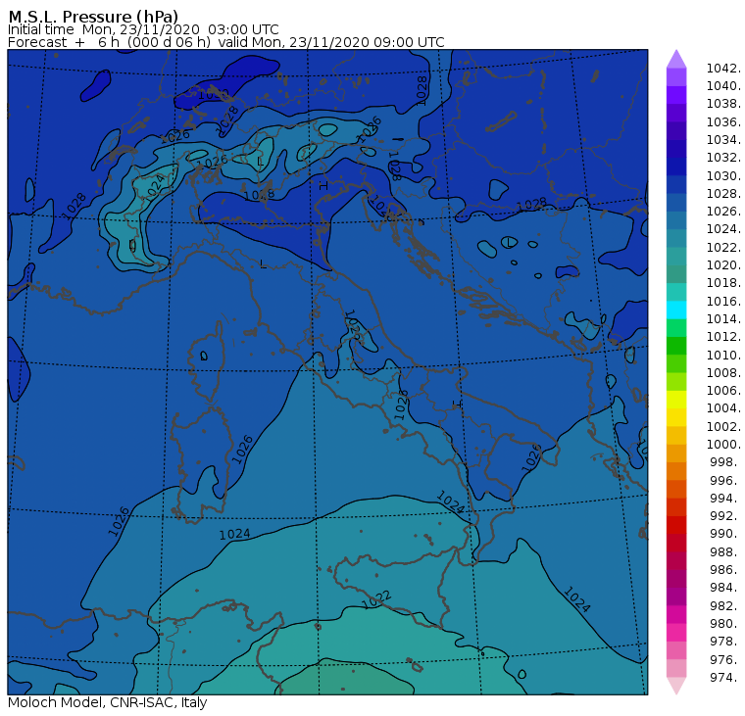Viewport: 745px width, 716px height.
Task: Click the '1010.' colorbar label
Action: click(723, 355)
